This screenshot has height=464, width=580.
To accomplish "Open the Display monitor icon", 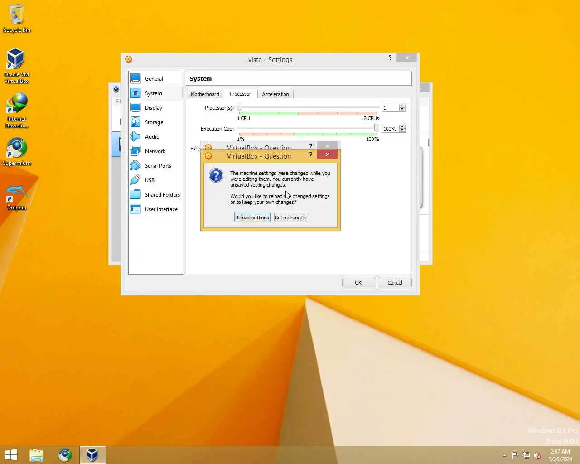I will click(x=135, y=107).
